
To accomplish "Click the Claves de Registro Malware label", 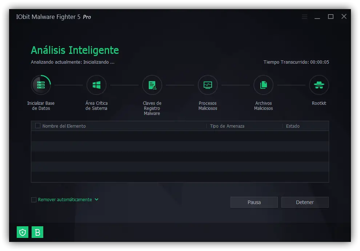I will [x=152, y=108].
